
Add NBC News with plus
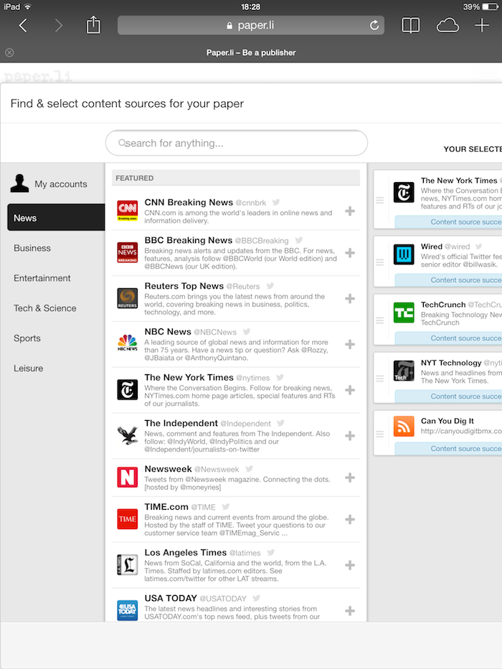(x=350, y=344)
